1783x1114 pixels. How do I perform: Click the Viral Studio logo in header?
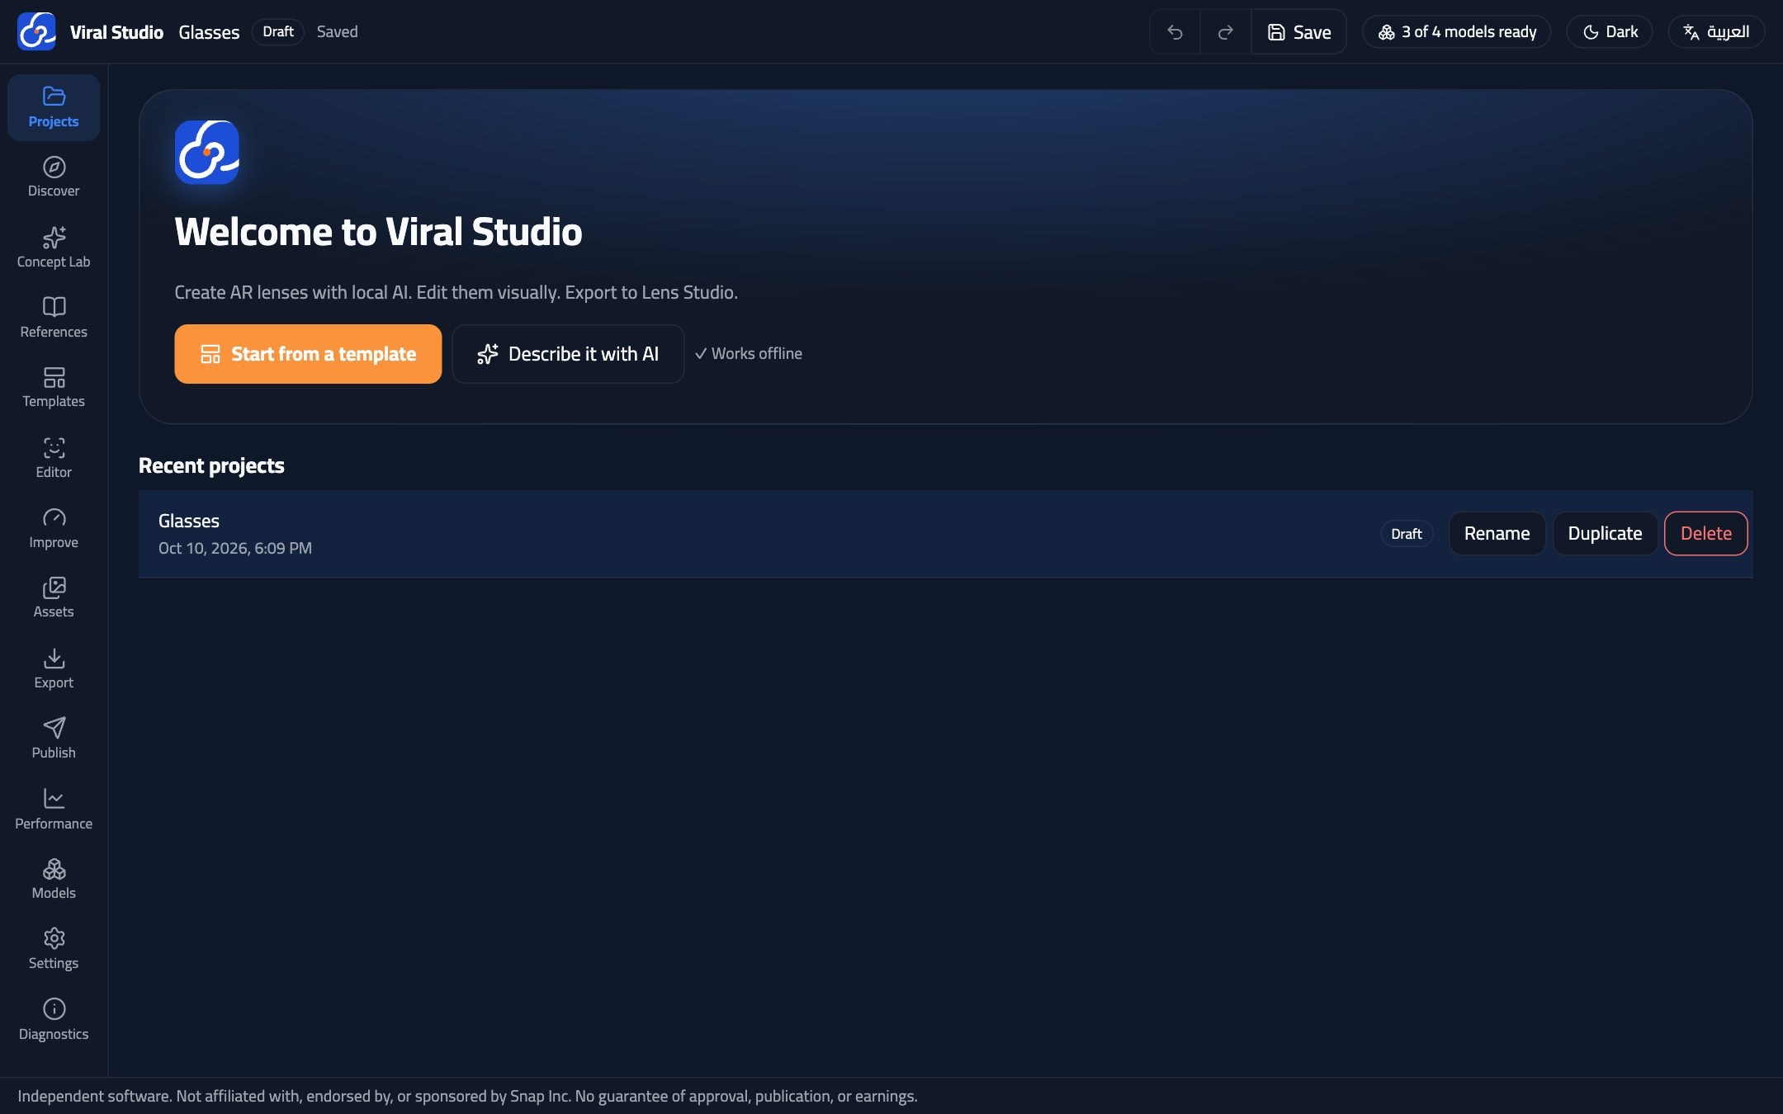coord(36,31)
